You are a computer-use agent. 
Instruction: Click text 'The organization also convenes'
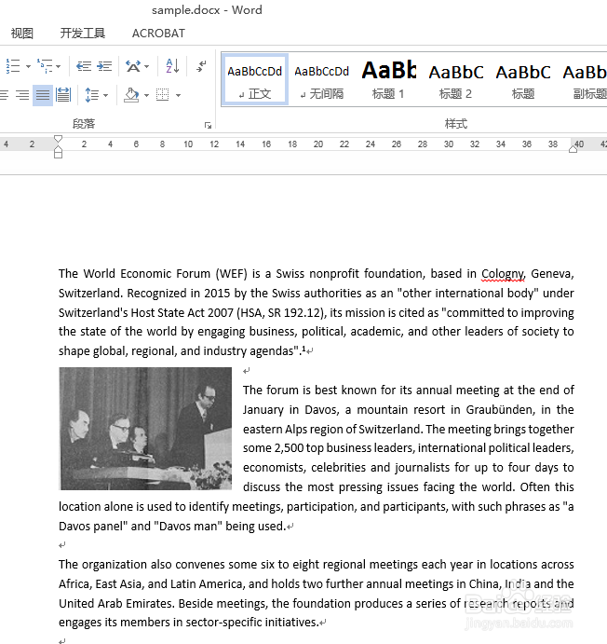click(142, 565)
